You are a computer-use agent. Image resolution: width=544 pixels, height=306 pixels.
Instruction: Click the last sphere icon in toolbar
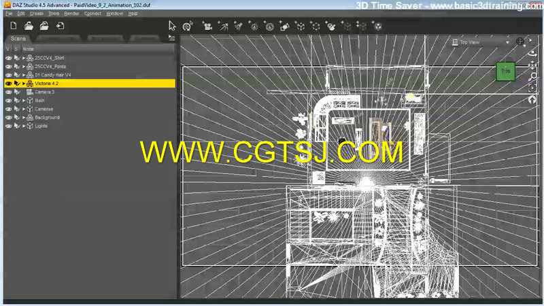[x=377, y=26]
